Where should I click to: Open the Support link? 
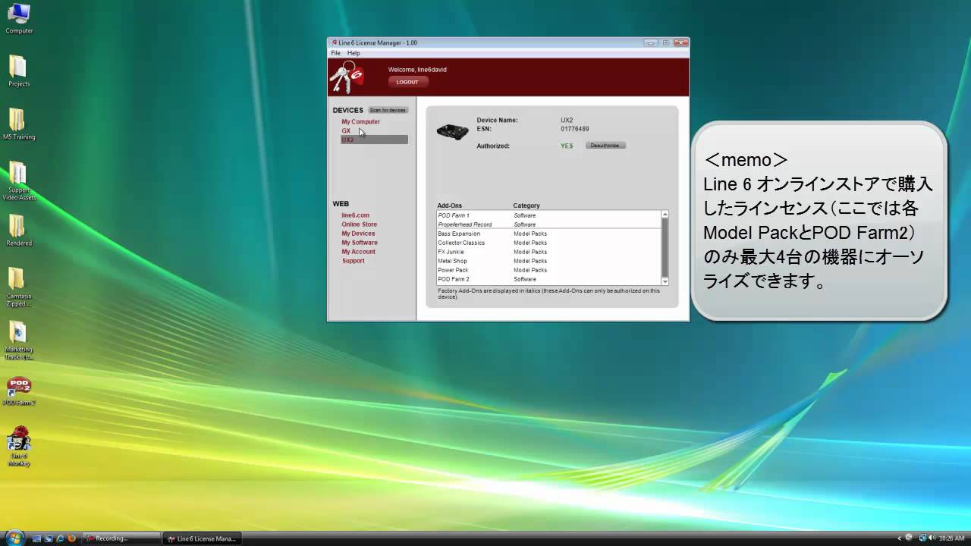(353, 261)
